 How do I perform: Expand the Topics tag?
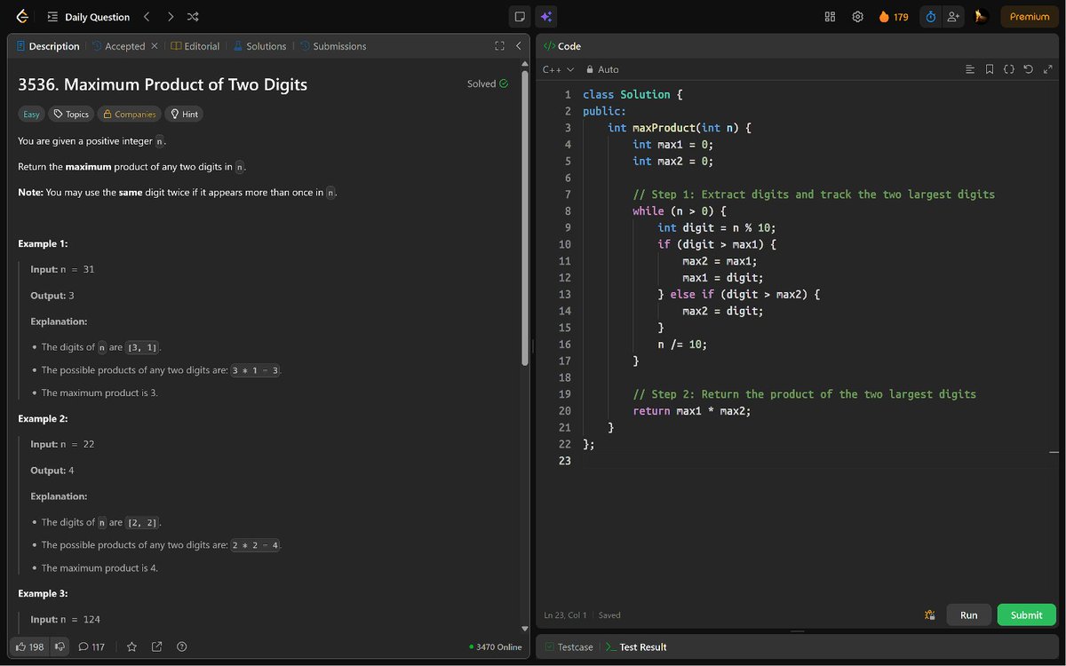[x=71, y=114]
